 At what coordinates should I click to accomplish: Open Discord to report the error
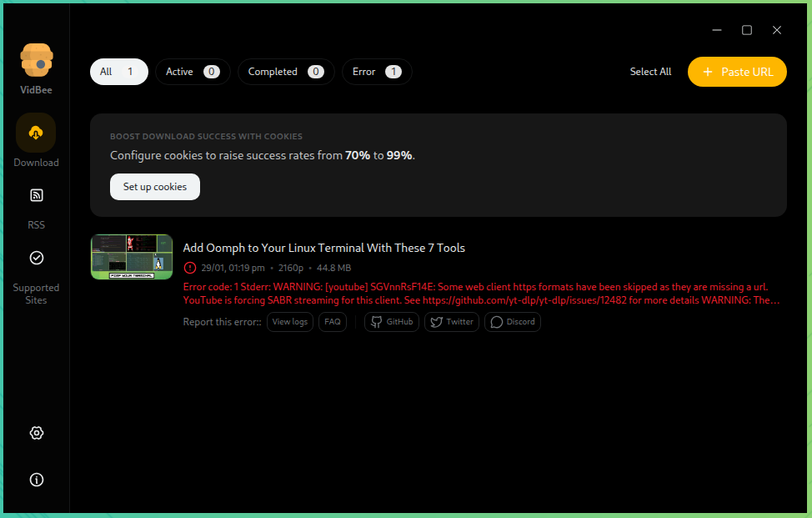pos(513,322)
